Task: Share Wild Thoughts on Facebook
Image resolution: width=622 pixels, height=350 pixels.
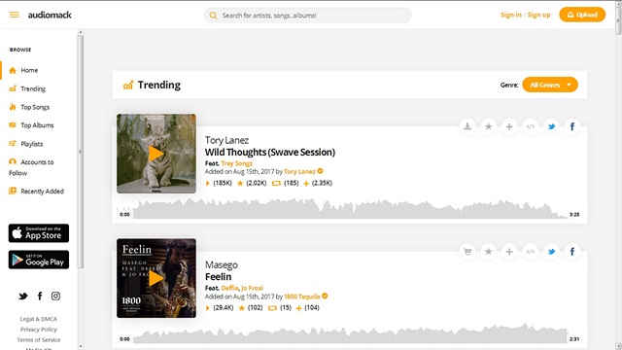Action: (572, 126)
